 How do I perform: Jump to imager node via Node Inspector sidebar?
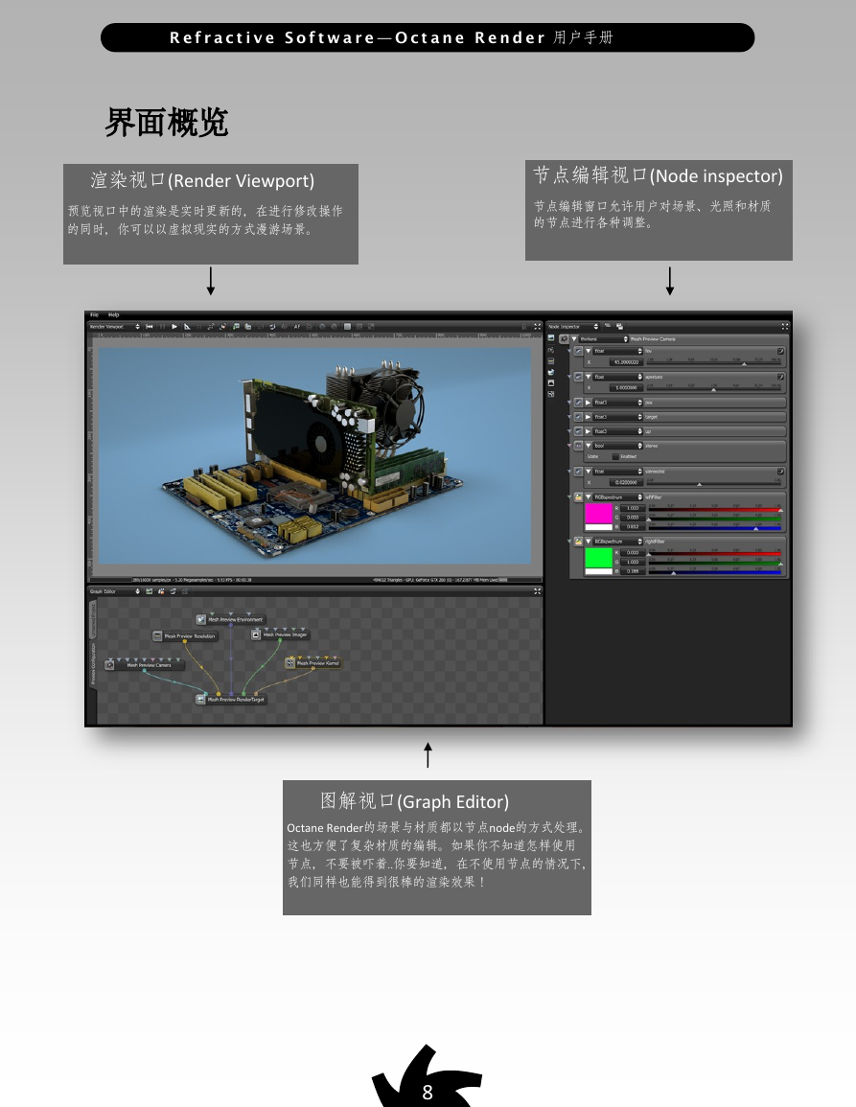point(551,382)
